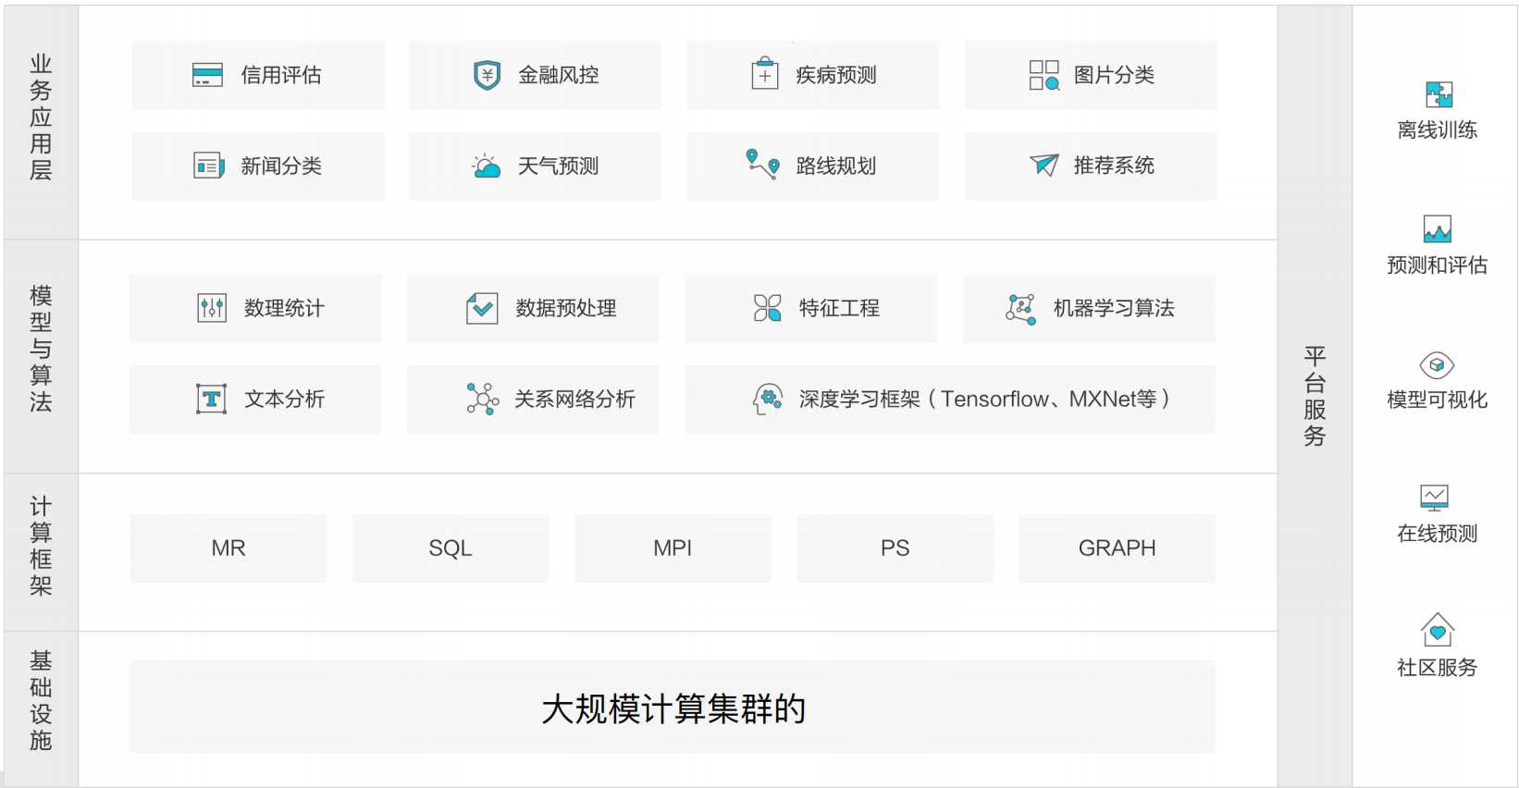1519x788 pixels.
Task: Click the 天气预测 sun cloud icon
Action: pos(486,166)
